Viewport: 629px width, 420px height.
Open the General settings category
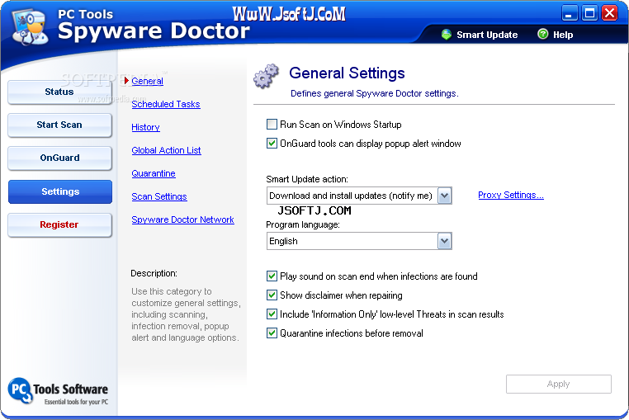coord(147,81)
